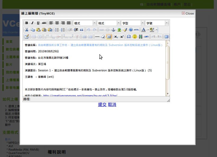Click the 取消 cancel link
The width and height of the screenshot is (217, 157).
point(112,104)
